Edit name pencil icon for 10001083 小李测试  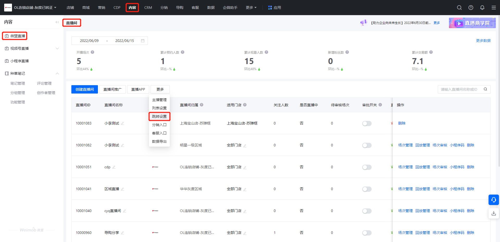pyautogui.click(x=122, y=123)
